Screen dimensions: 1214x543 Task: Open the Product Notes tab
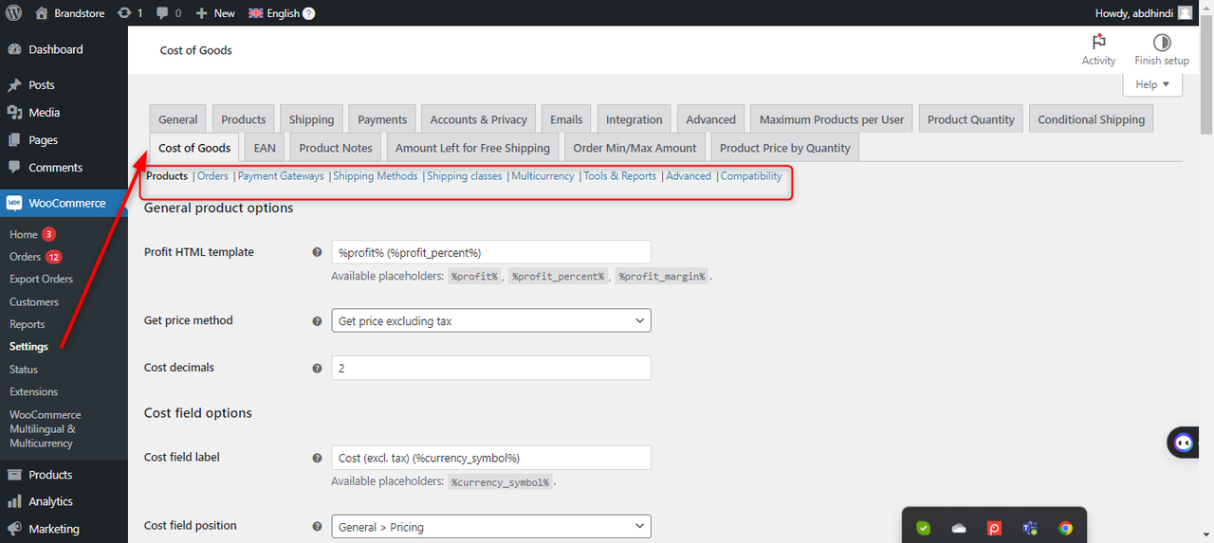coord(336,148)
